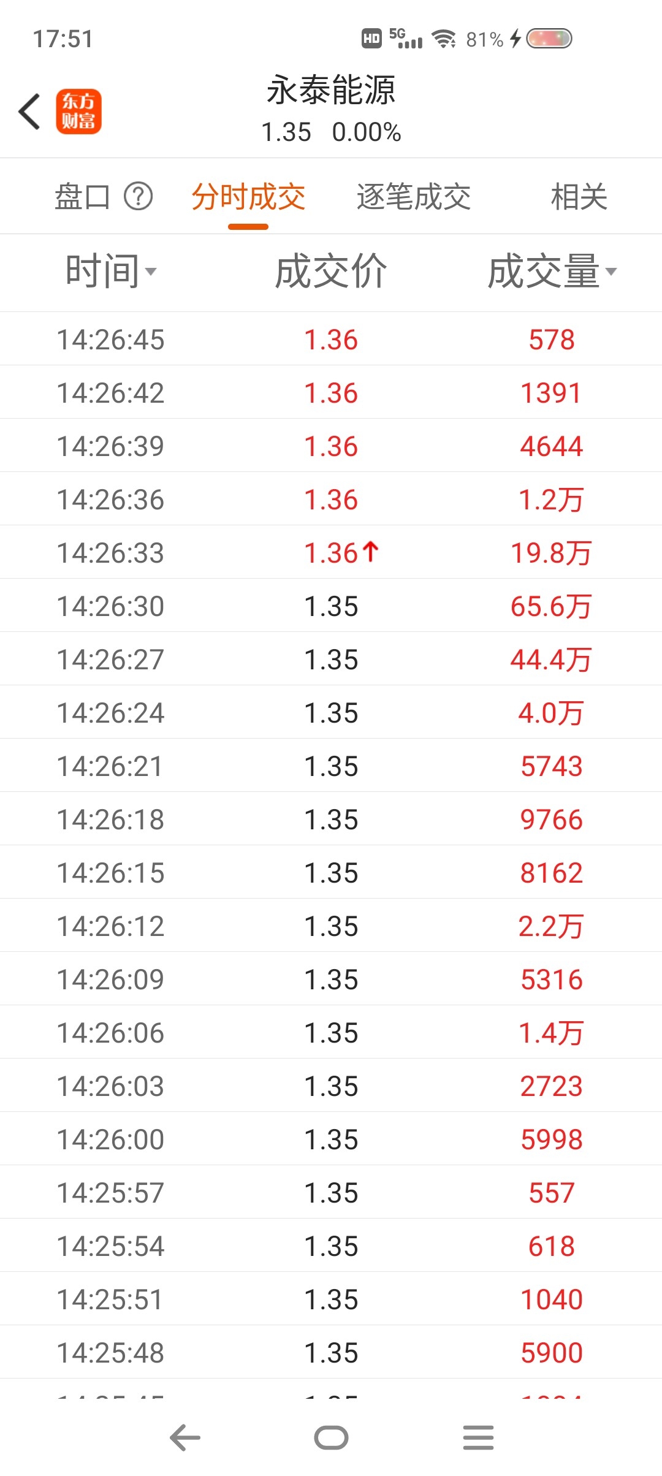Switch to the 逐笔成交 tab
Screen dimensions: 662x1476
(414, 197)
